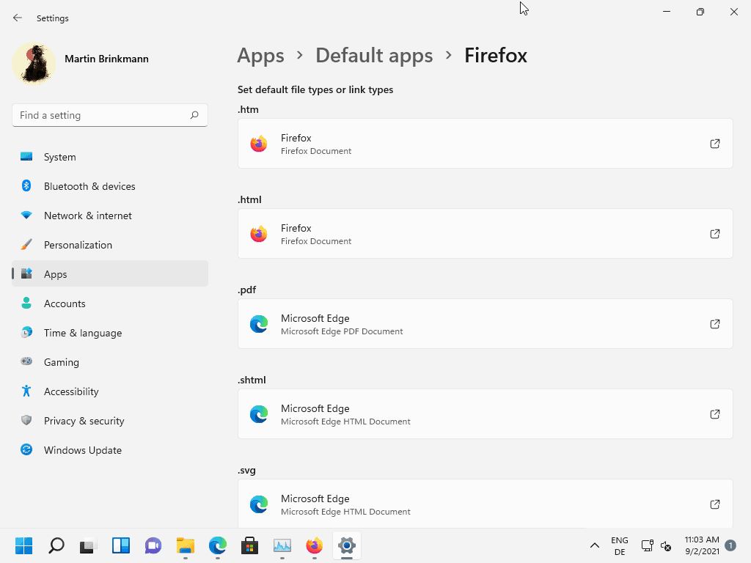This screenshot has height=563, width=751.
Task: Open network status tray icon
Action: [647, 545]
